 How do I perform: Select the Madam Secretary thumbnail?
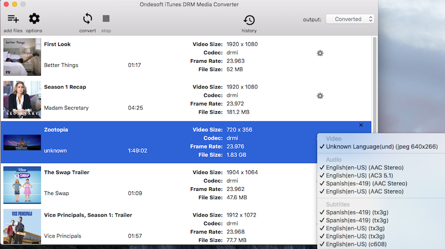click(22, 99)
